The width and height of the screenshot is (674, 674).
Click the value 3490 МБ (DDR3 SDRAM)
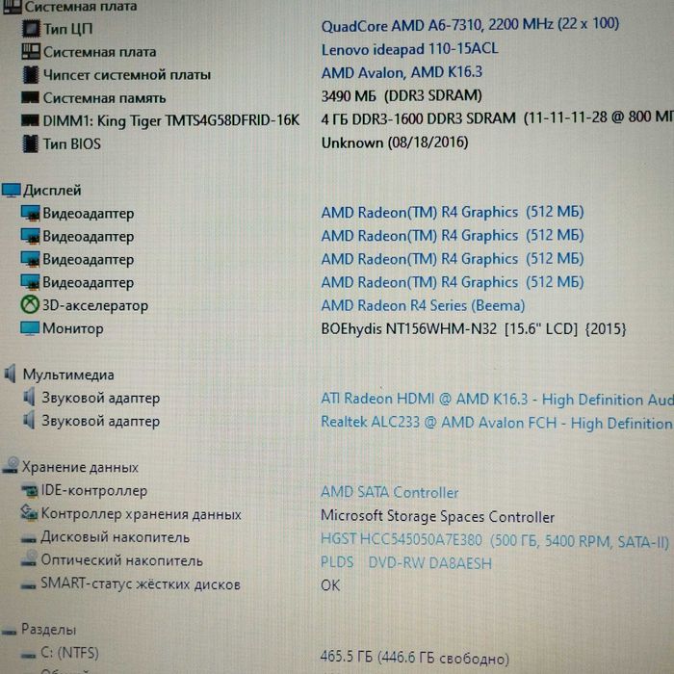pos(402,95)
